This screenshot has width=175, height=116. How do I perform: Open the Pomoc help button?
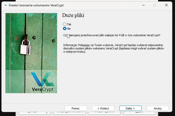[76, 108]
